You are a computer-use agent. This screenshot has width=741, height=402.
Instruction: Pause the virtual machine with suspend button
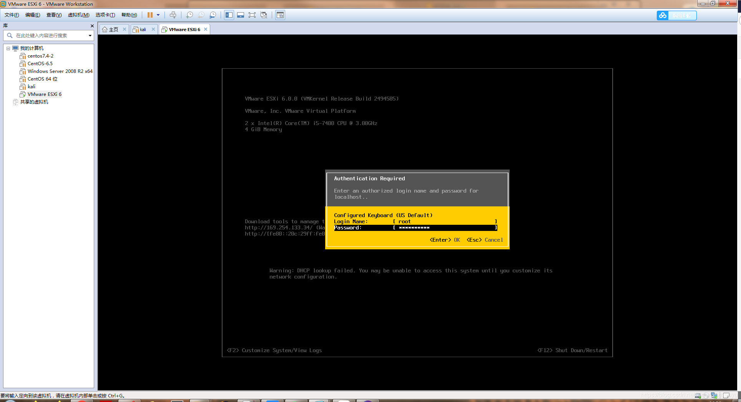(x=150, y=15)
